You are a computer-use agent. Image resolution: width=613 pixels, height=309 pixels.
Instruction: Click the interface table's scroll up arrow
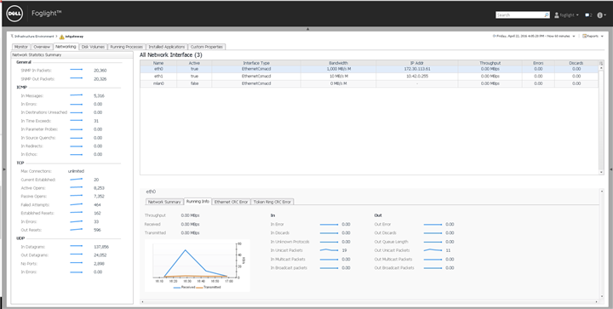click(601, 68)
